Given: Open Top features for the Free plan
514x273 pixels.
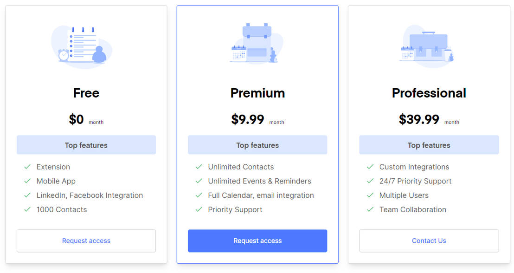Looking at the screenshot, I should (86, 145).
